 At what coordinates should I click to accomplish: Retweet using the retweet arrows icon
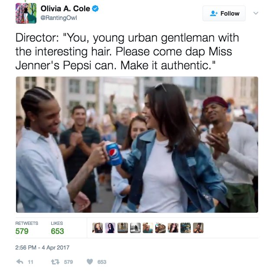(55, 262)
